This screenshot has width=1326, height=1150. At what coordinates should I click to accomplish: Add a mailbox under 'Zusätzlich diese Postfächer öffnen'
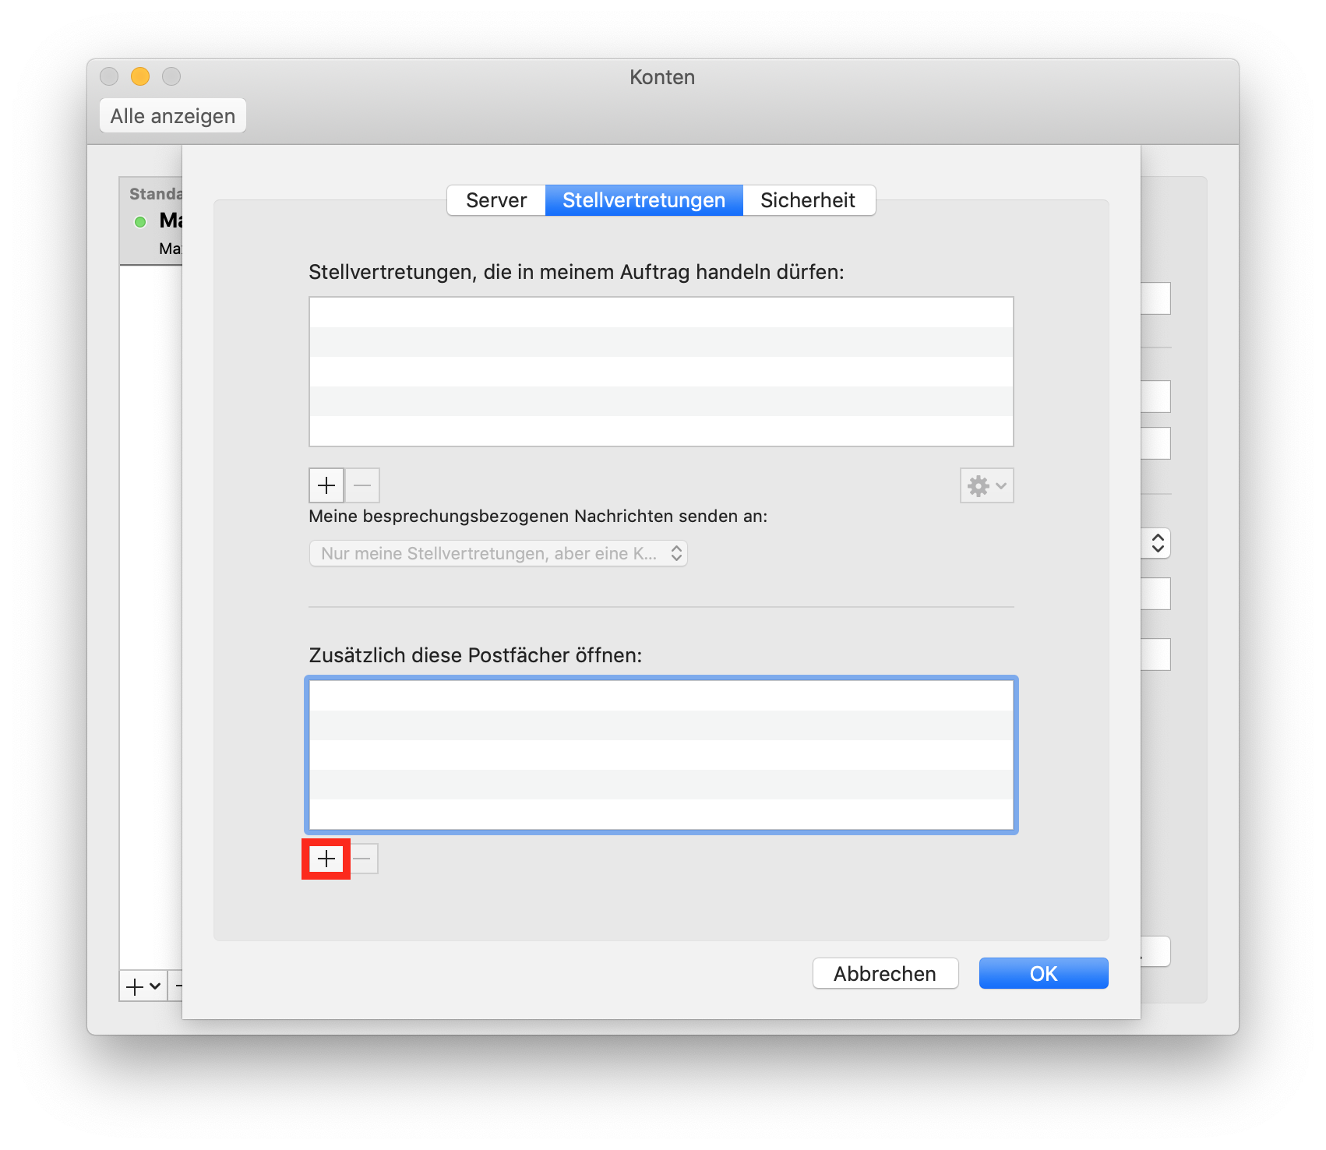326,859
